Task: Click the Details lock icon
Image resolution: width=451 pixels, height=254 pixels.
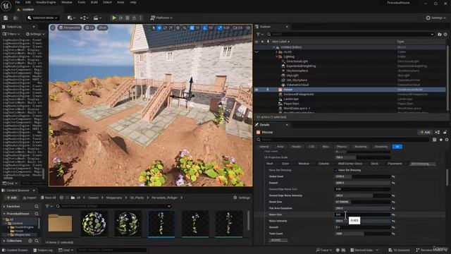Action: 445,132
